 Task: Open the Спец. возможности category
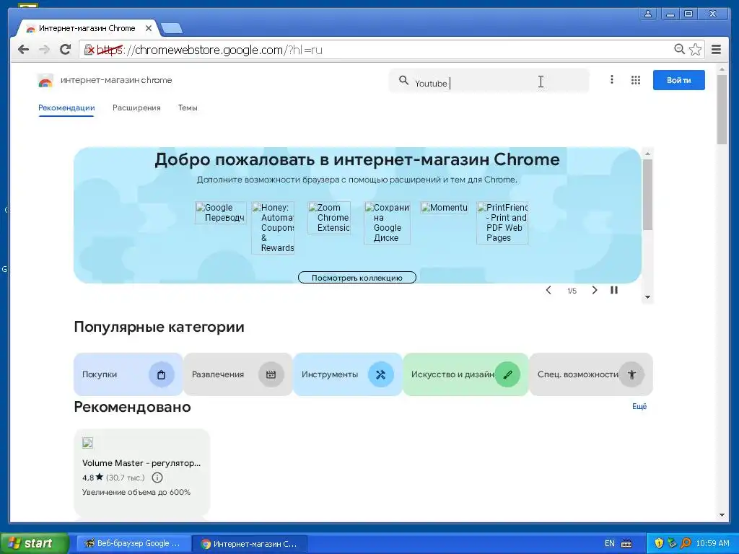[x=592, y=374]
